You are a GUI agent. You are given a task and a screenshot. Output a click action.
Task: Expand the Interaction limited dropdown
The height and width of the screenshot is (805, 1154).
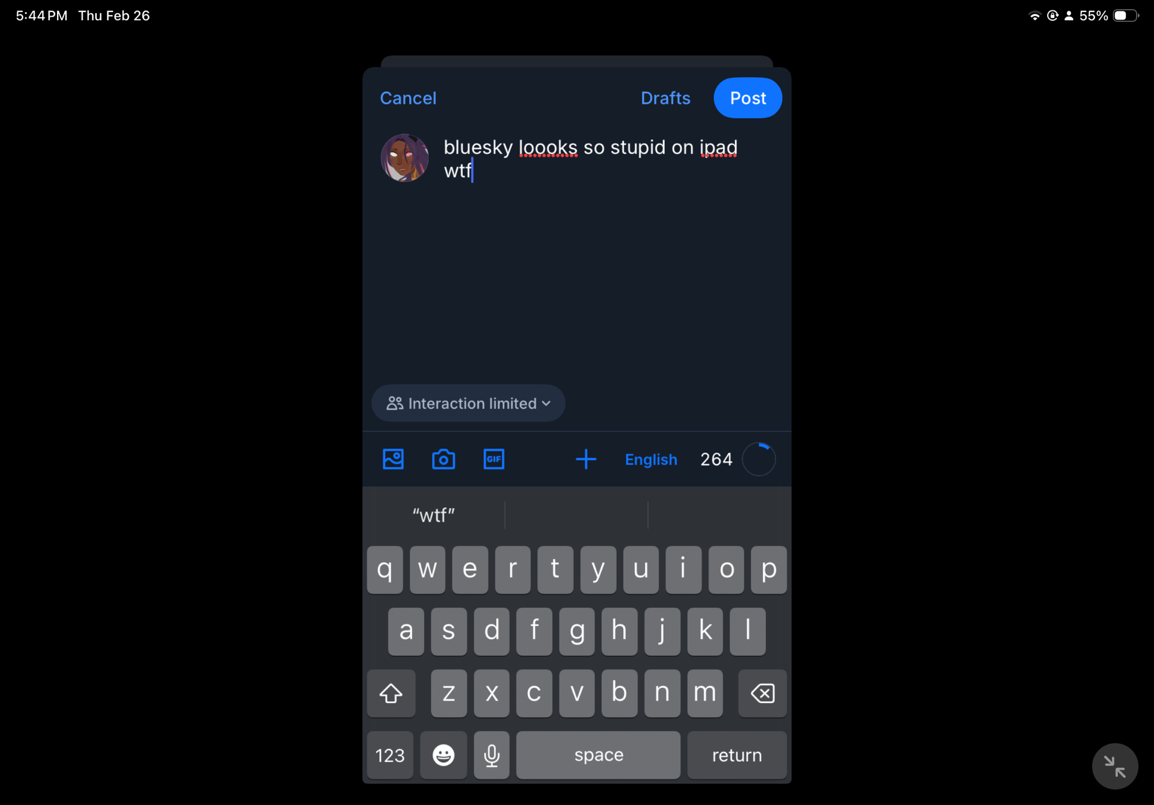pos(468,403)
